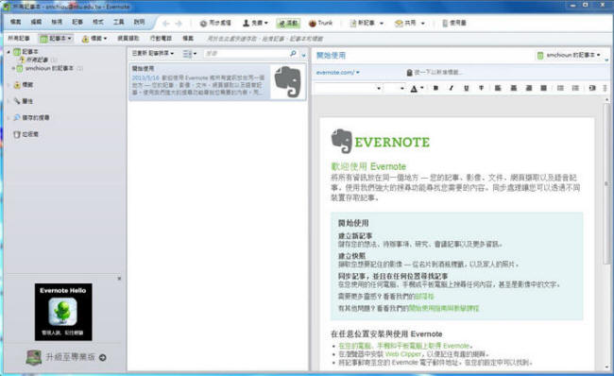This screenshot has height=376, width=614.
Task: Open the first menu bar item
Action: (x=16, y=22)
